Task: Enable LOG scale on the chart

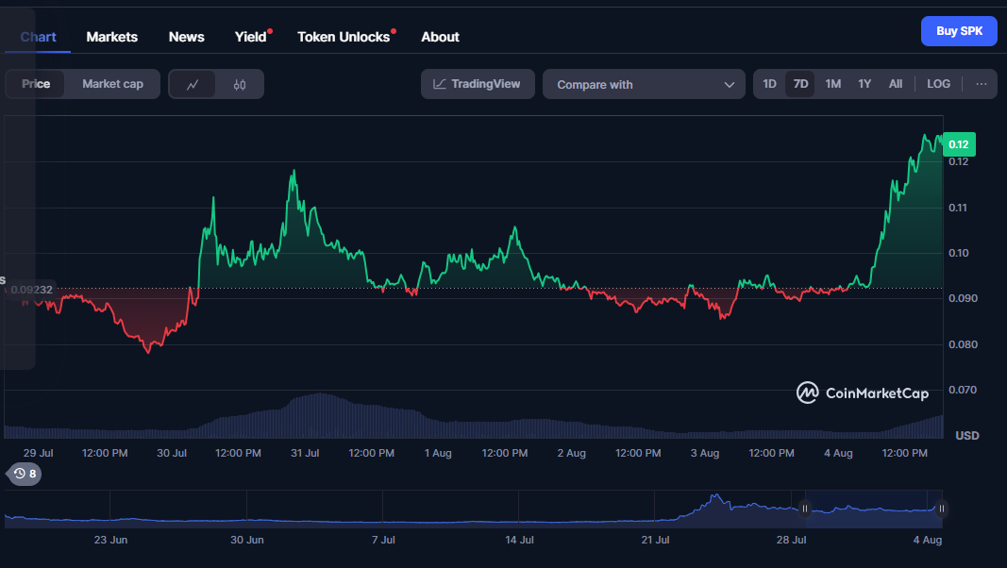Action: pos(938,83)
